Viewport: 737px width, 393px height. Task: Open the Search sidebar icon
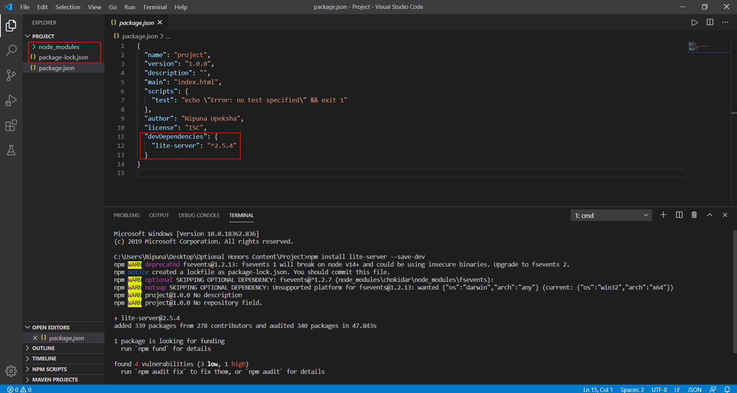(x=11, y=50)
